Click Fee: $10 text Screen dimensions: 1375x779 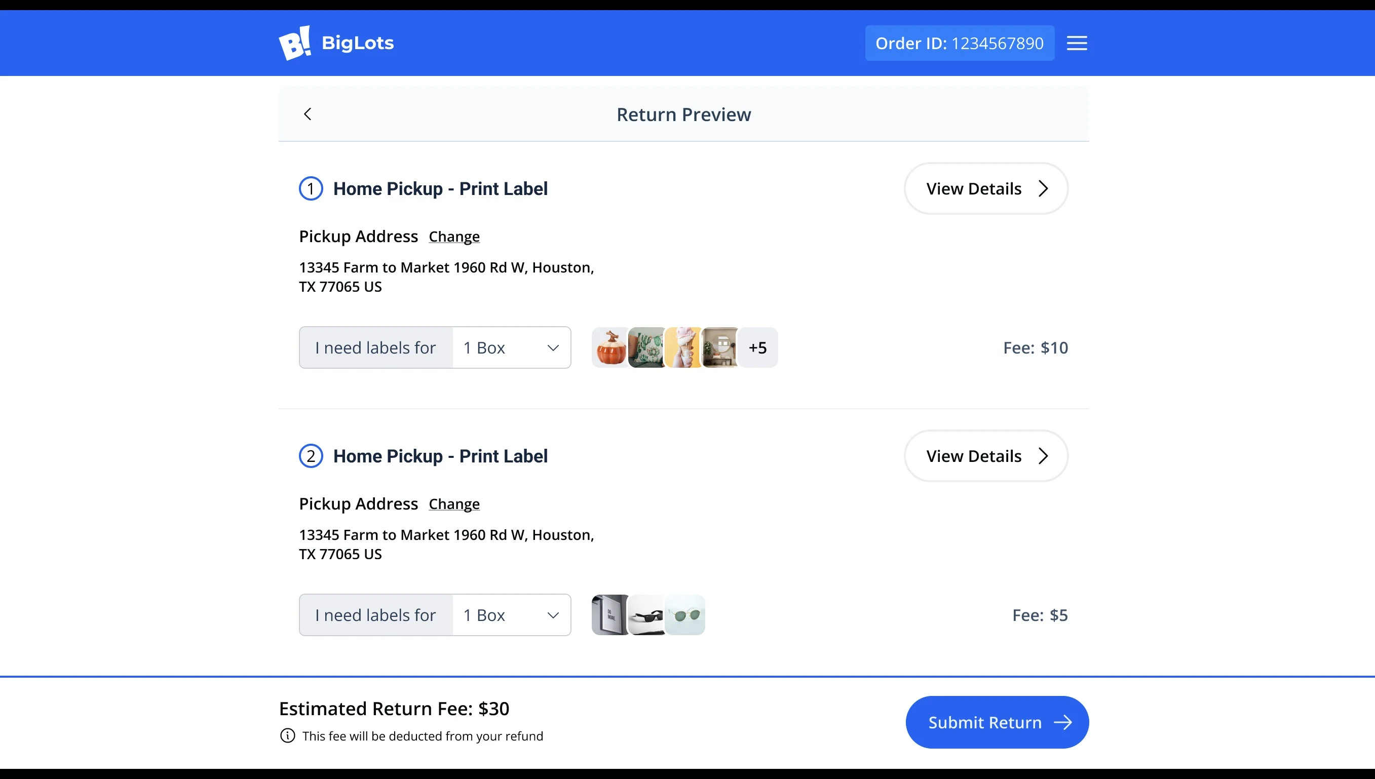click(x=1035, y=348)
